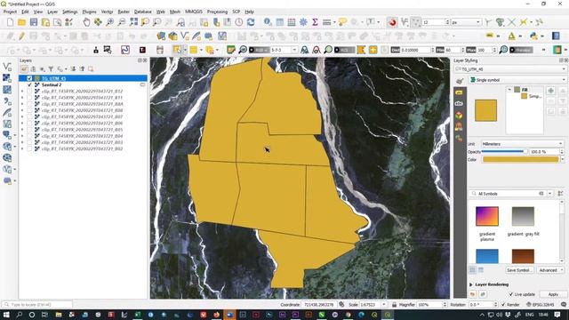The height and width of the screenshot is (320, 569).
Task: Open the Color dropdown arrow
Action: [x=563, y=159]
